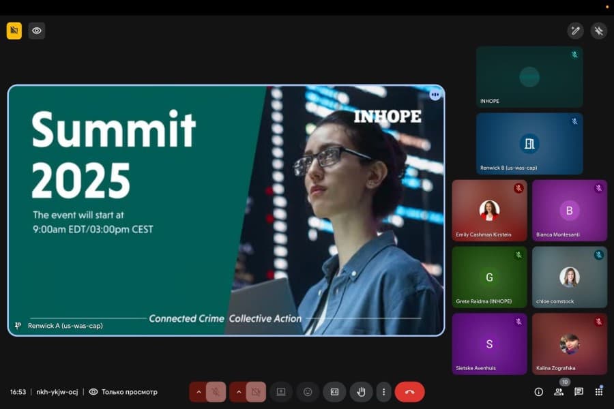
Task: Click the unpin sparkle icon top right
Action: point(599,31)
